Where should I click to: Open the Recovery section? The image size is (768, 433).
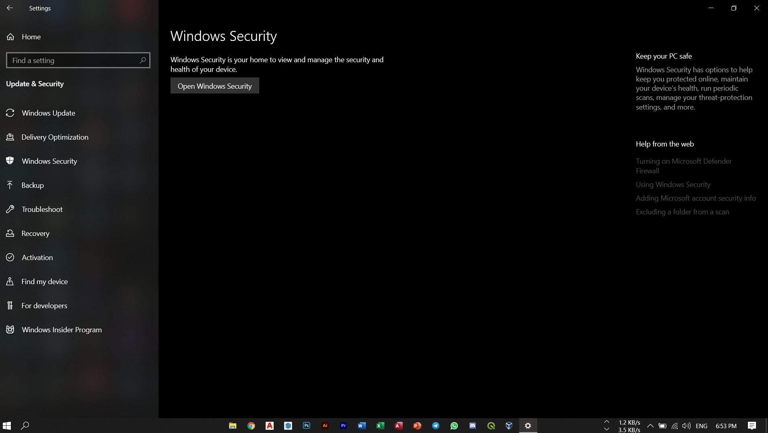[35, 233]
